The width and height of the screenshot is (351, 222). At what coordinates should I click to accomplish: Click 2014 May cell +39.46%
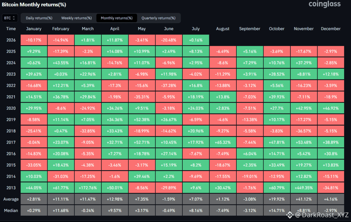(x=142, y=177)
